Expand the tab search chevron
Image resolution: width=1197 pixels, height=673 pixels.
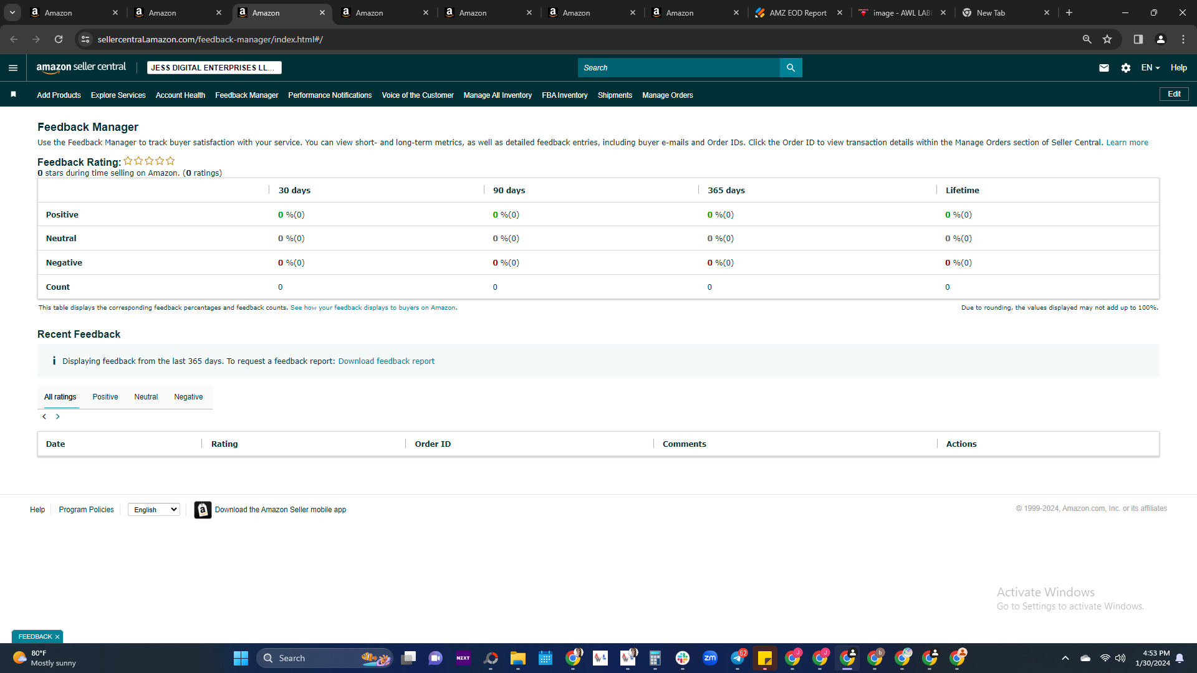pos(12,12)
